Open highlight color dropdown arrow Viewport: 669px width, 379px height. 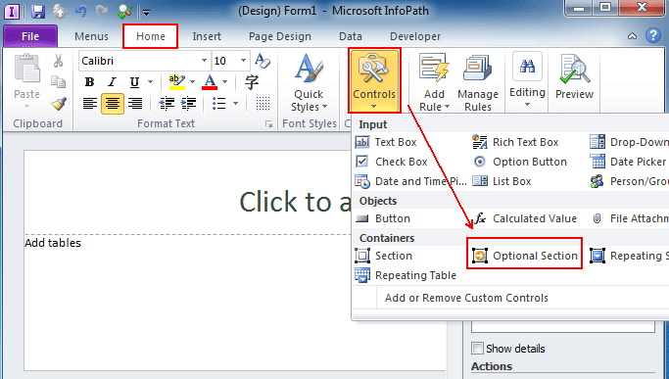[192, 81]
